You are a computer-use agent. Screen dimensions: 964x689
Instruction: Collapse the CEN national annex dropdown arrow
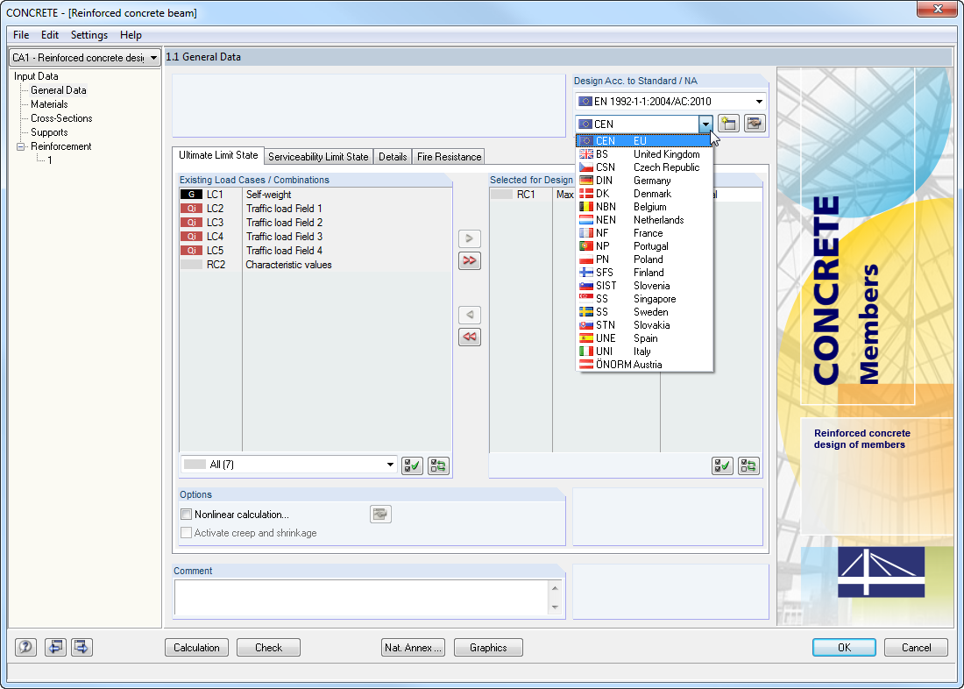705,124
